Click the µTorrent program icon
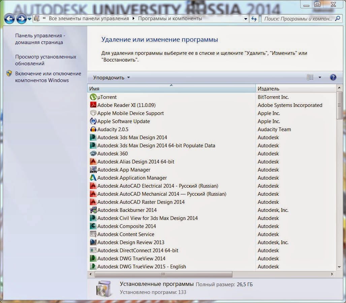The height and width of the screenshot is (303, 346). tap(93, 97)
